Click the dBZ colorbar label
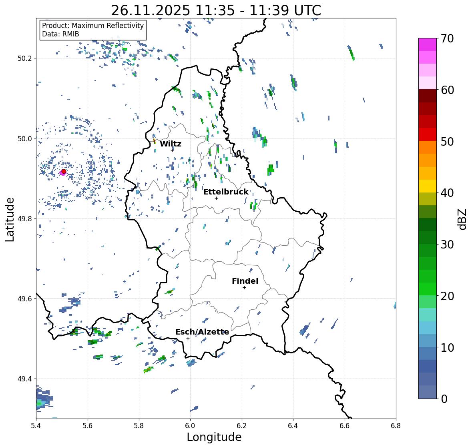The image size is (472, 447). (463, 219)
